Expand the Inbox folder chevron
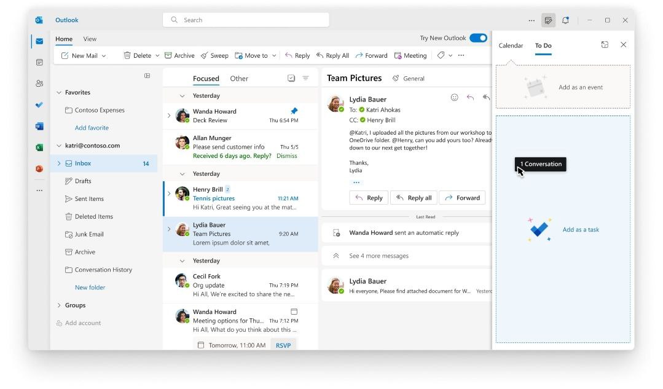Viewport: 663px width, 389px height. (x=59, y=163)
